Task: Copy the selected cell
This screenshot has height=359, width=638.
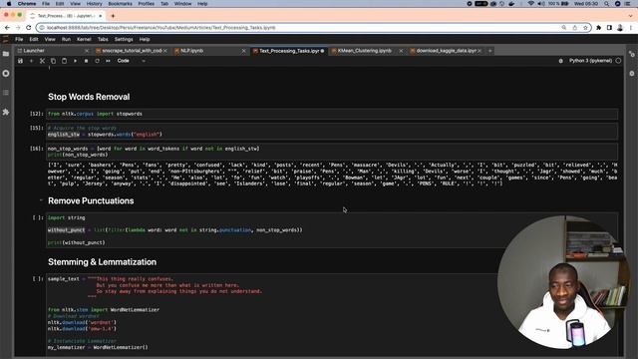Action: [x=53, y=61]
